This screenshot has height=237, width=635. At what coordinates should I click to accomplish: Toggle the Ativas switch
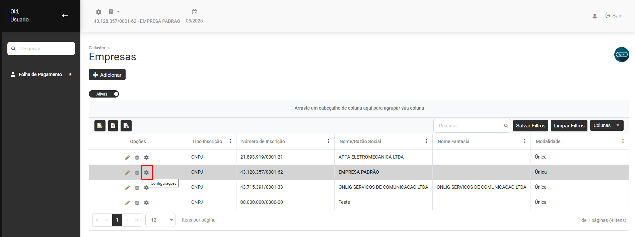(x=104, y=94)
